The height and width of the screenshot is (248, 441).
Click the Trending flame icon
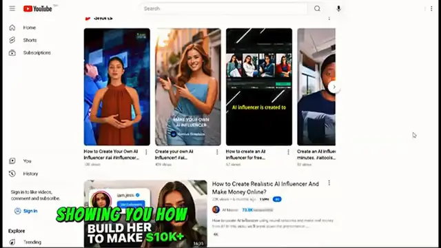pyautogui.click(x=12, y=242)
